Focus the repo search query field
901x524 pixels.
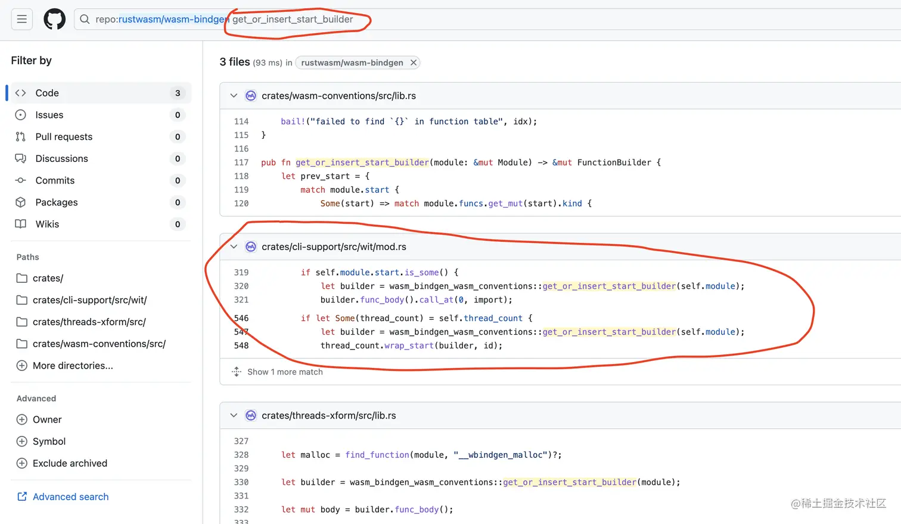[x=489, y=19]
